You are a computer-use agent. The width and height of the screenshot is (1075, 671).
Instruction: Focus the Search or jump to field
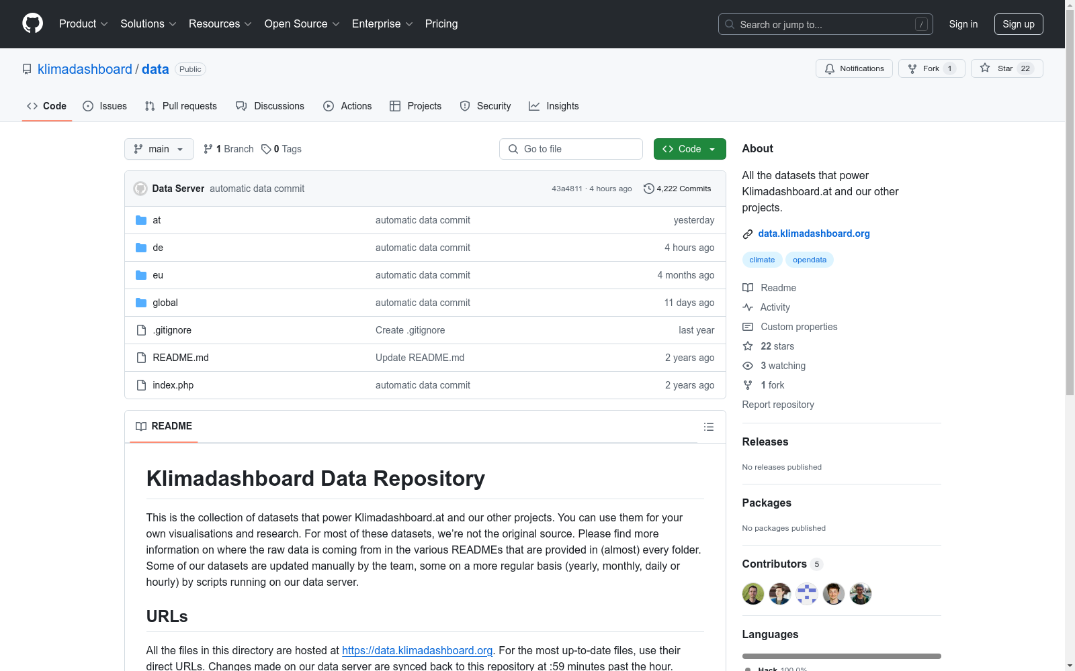826,24
